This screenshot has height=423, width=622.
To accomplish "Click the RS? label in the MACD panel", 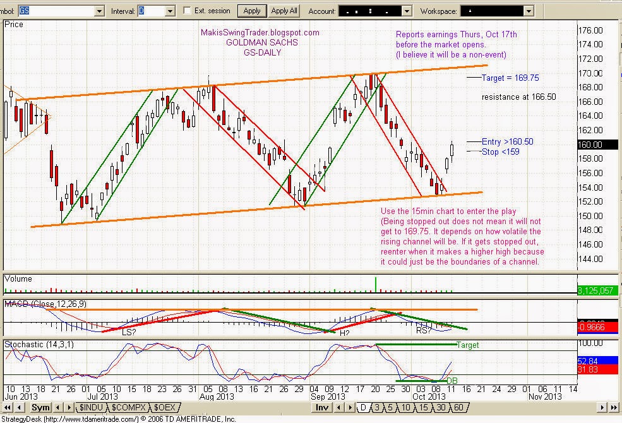I will 423,331.
